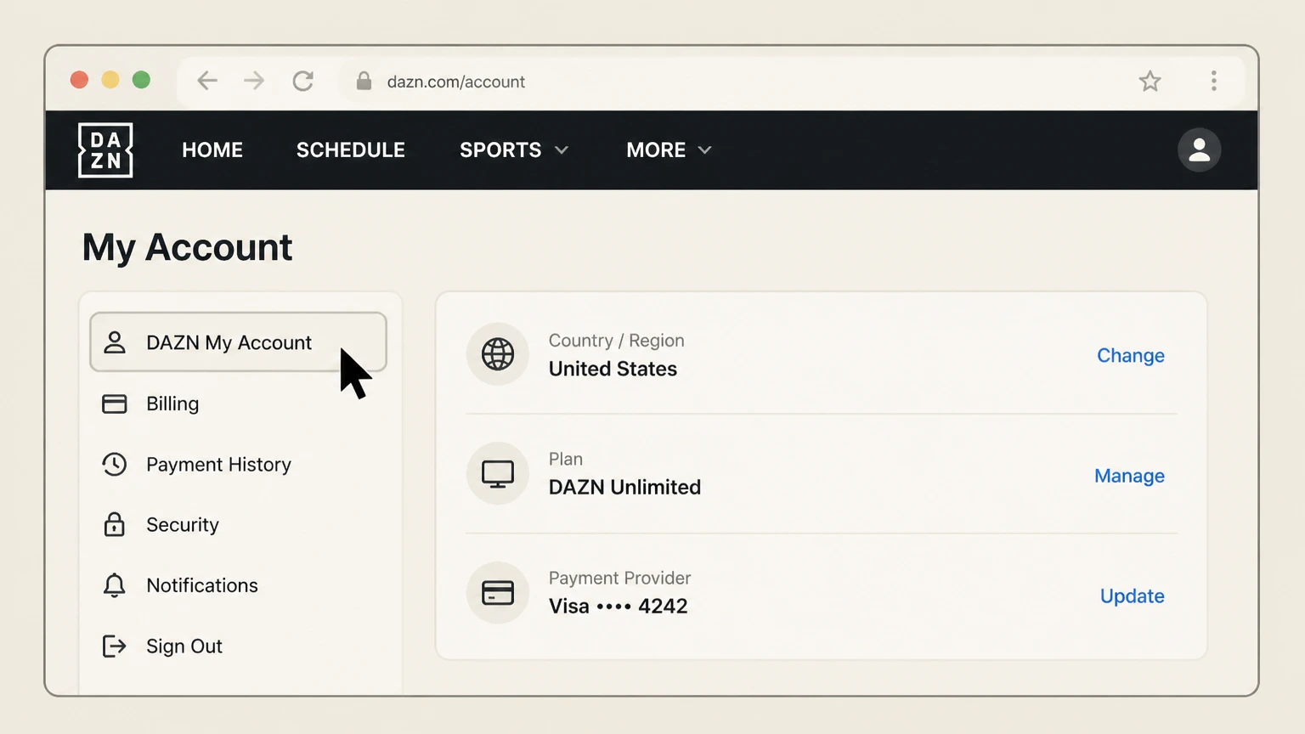Image resolution: width=1305 pixels, height=734 pixels.
Task: Expand the SPORTS dropdown chevron
Action: [562, 150]
